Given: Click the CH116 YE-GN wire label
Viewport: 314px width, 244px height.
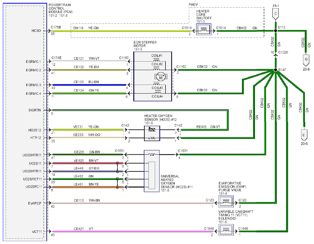Looking at the screenshot, I should (x=86, y=28).
